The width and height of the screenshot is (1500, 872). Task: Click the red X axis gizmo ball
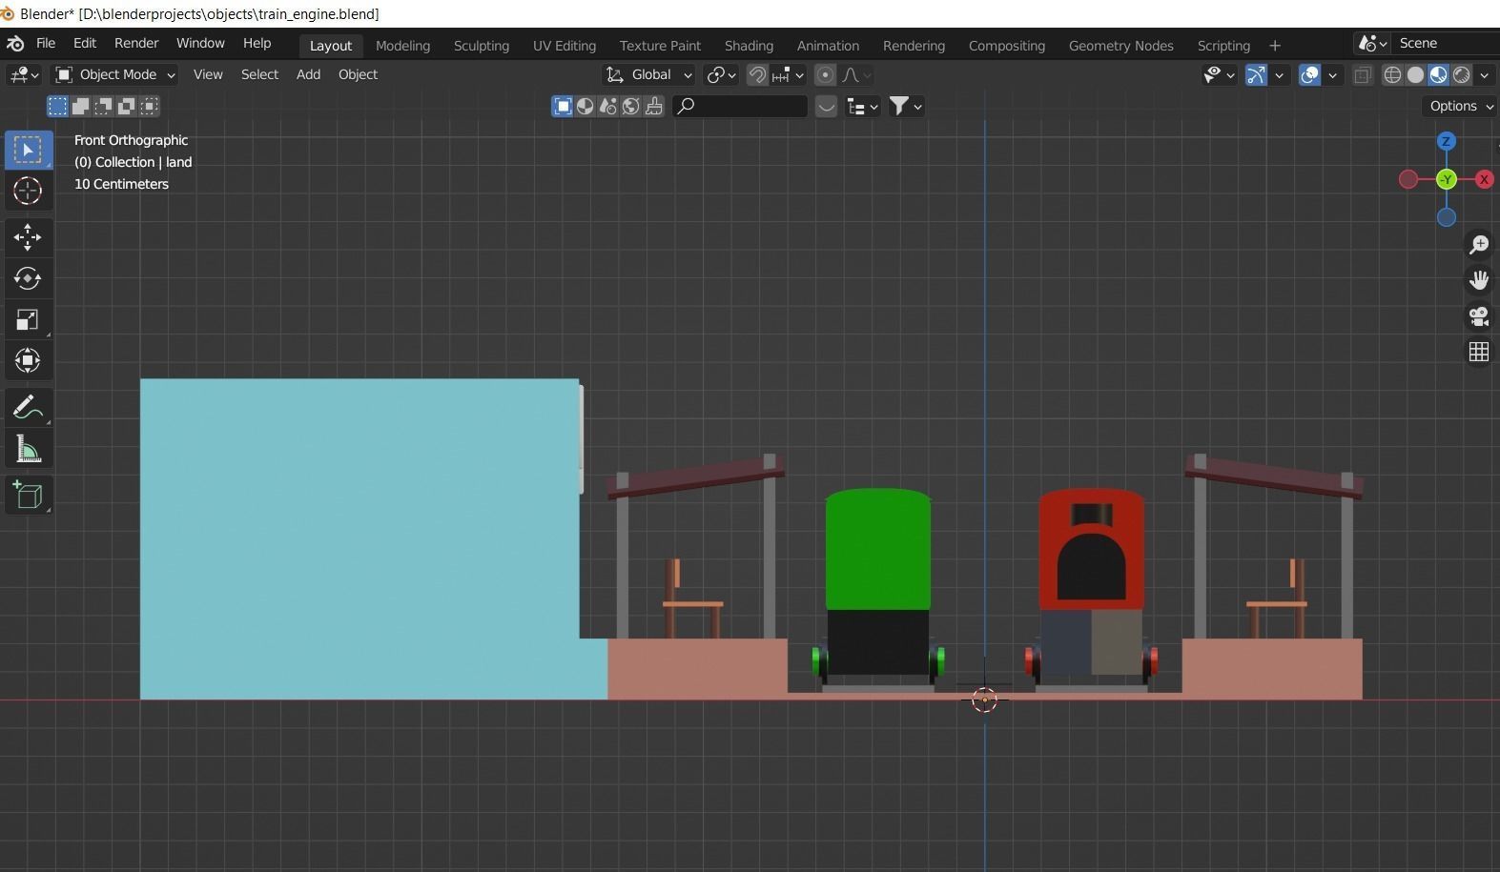coord(1484,179)
